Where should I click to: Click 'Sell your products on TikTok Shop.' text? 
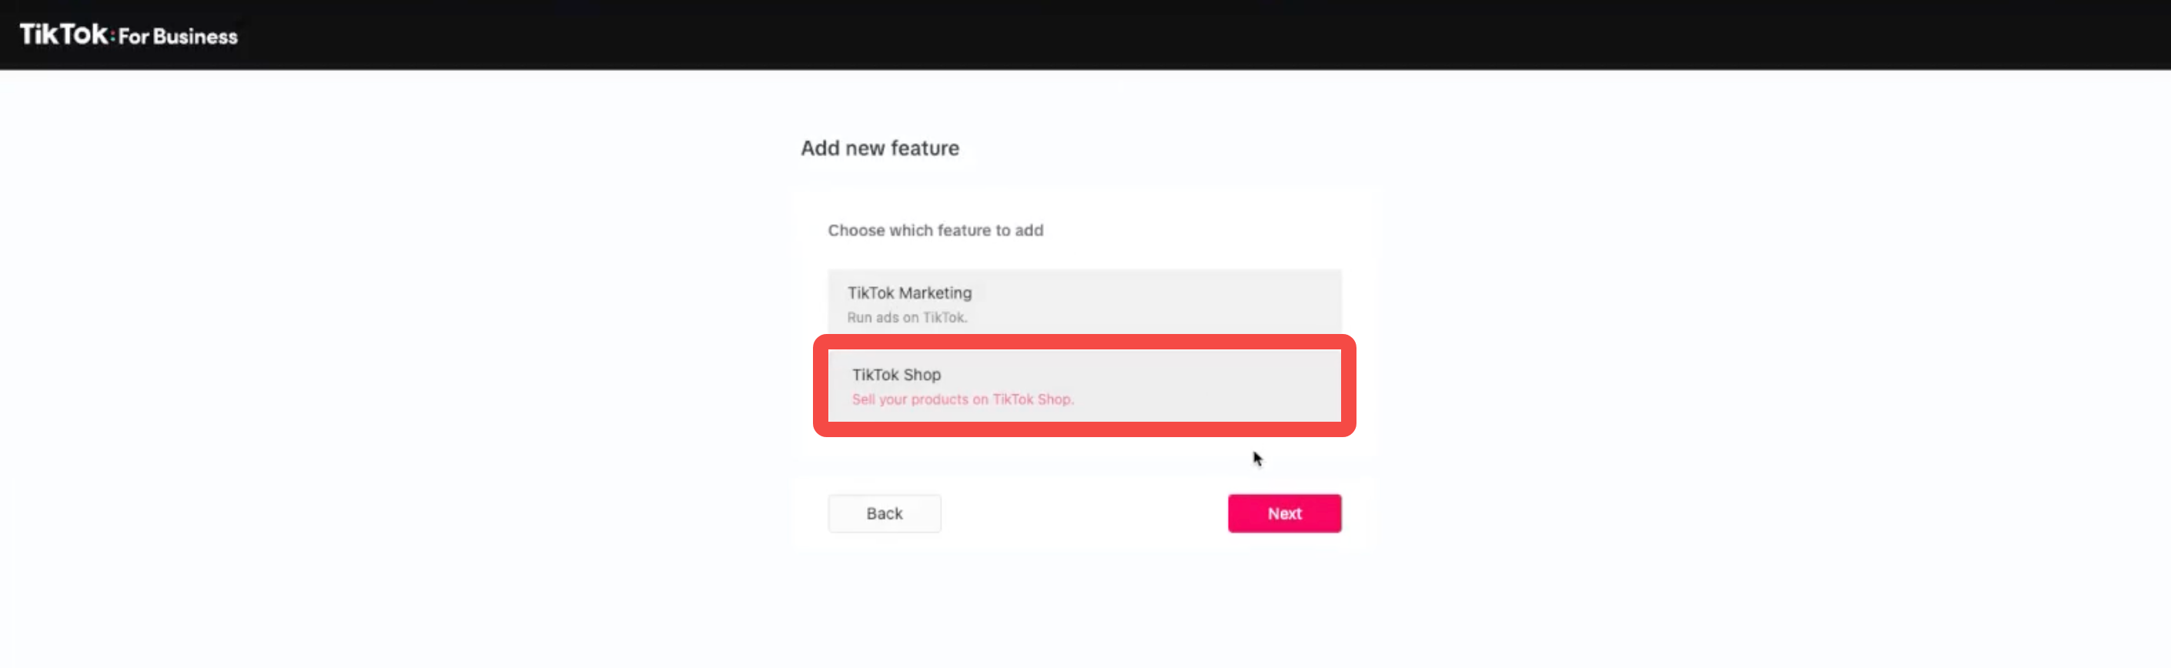pos(962,399)
